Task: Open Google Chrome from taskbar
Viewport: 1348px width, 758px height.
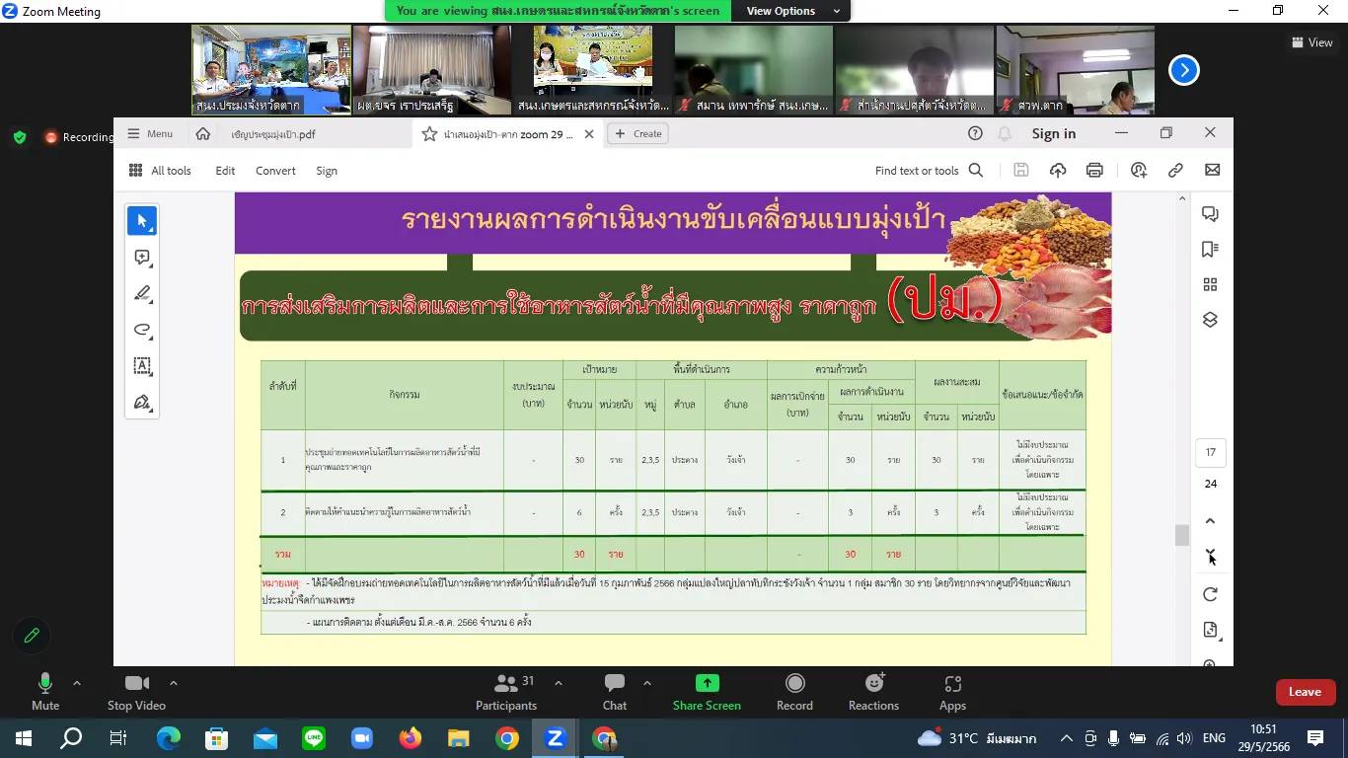Action: [x=507, y=738]
